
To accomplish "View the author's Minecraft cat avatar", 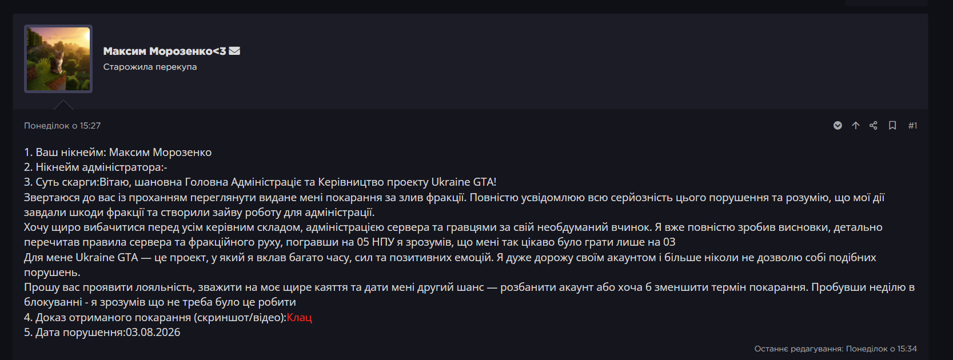I will click(x=58, y=59).
